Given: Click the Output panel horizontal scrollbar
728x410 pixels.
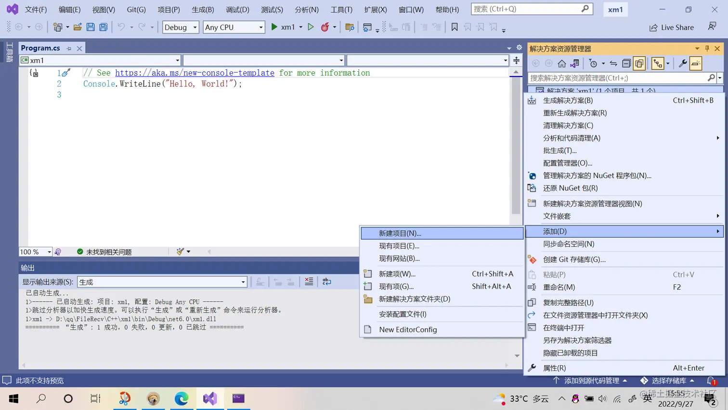Looking at the screenshot, I should pos(265,365).
